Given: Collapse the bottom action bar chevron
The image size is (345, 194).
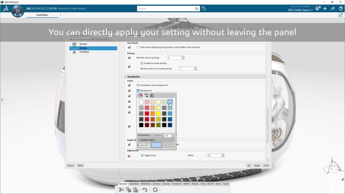Looking at the screenshot, I should pos(116,187).
